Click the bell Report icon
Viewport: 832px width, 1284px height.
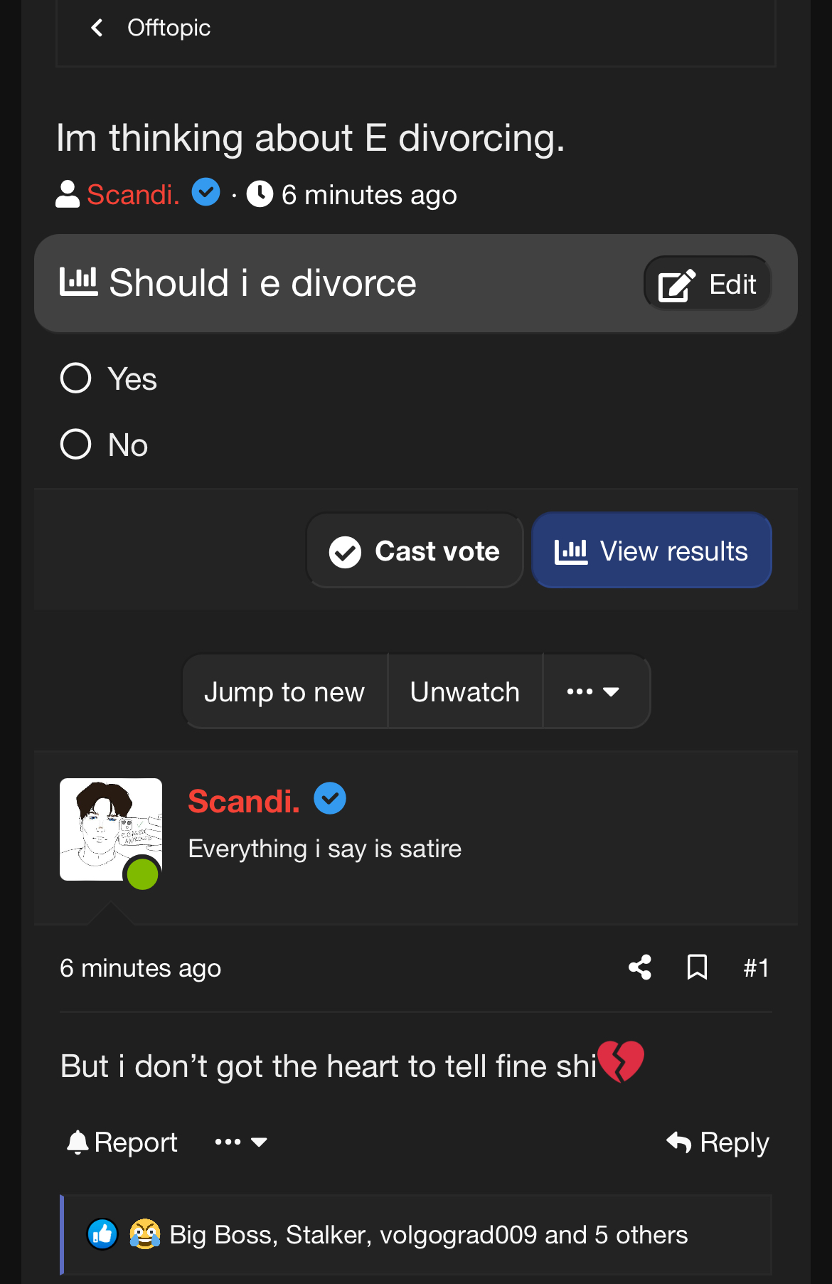77,1142
